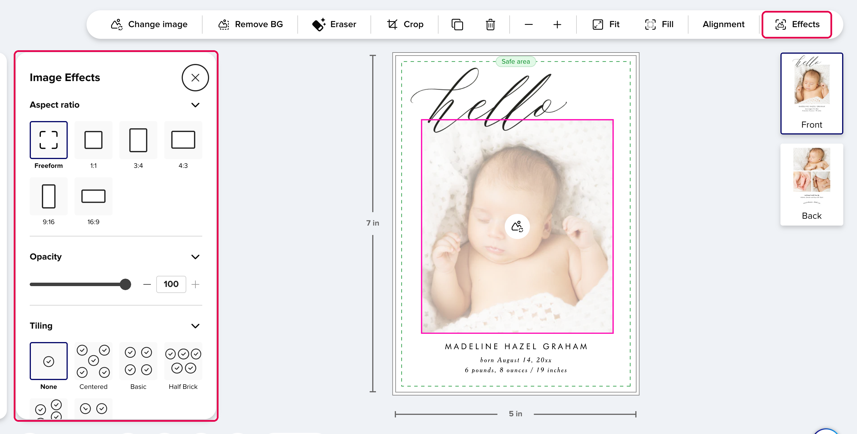This screenshot has width=857, height=434.
Task: Click the toolbar plus zoom-in icon
Action: (x=557, y=24)
